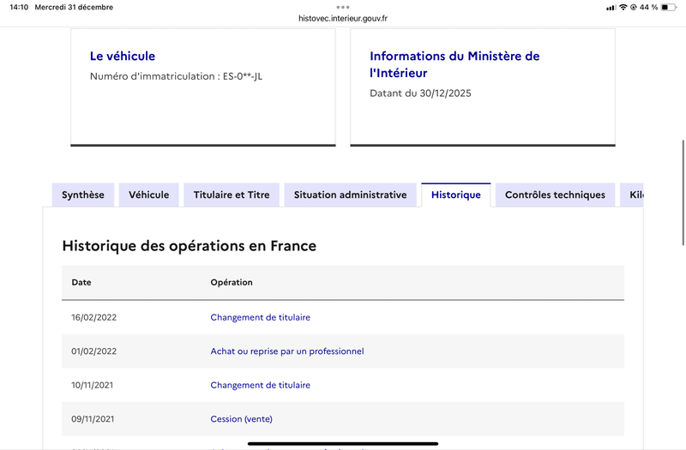Select the Titulaire et Titre tab

[232, 195]
